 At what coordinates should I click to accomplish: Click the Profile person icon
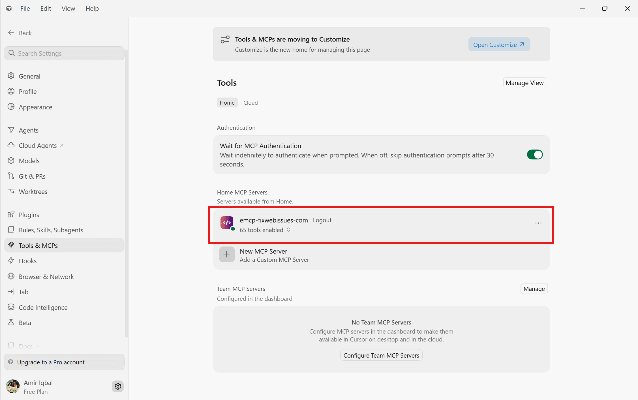click(x=11, y=91)
